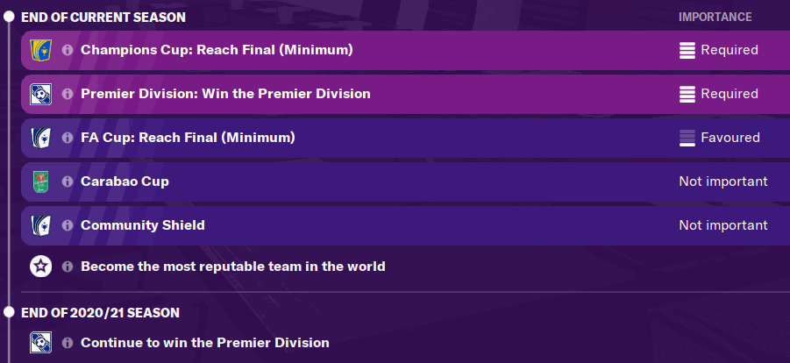Click Premier Division icon under 2020/21 season
The width and height of the screenshot is (790, 363).
click(41, 343)
